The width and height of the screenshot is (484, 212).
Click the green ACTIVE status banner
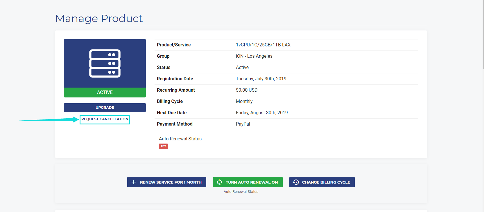105,93
